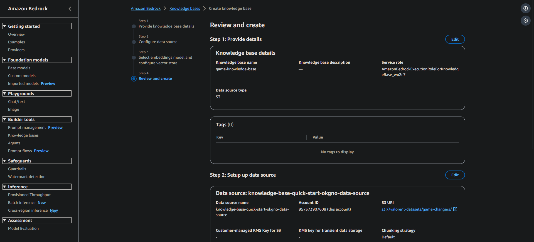Open Examples in the sidebar
Viewport: 534px width, 242px height.
click(16, 42)
